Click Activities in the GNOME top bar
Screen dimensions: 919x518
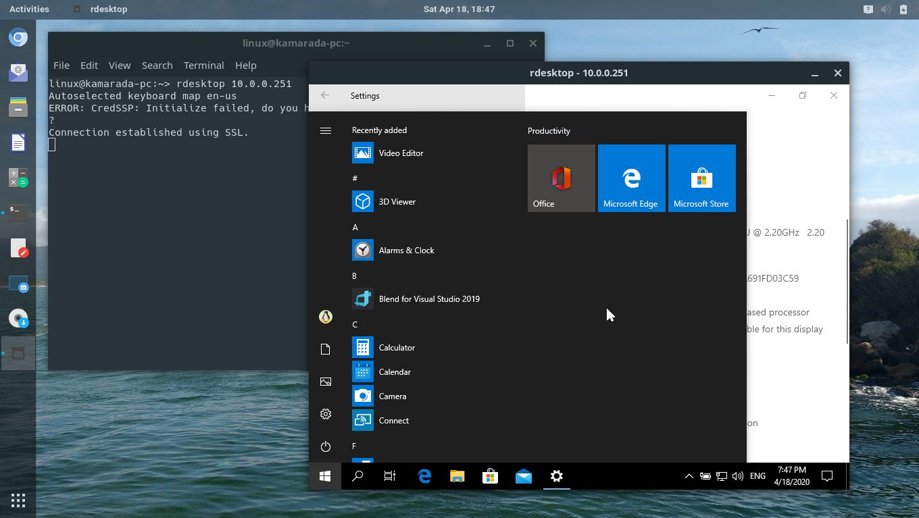29,9
